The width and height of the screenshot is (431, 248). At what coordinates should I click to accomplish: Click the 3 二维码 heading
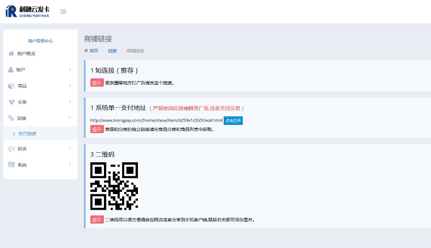coord(102,154)
